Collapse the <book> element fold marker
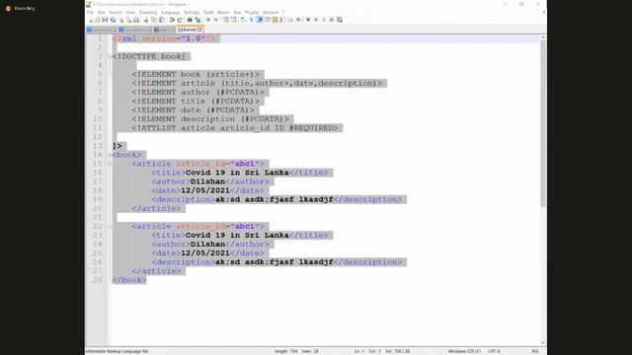Image resolution: width=632 pixels, height=355 pixels. [110, 155]
